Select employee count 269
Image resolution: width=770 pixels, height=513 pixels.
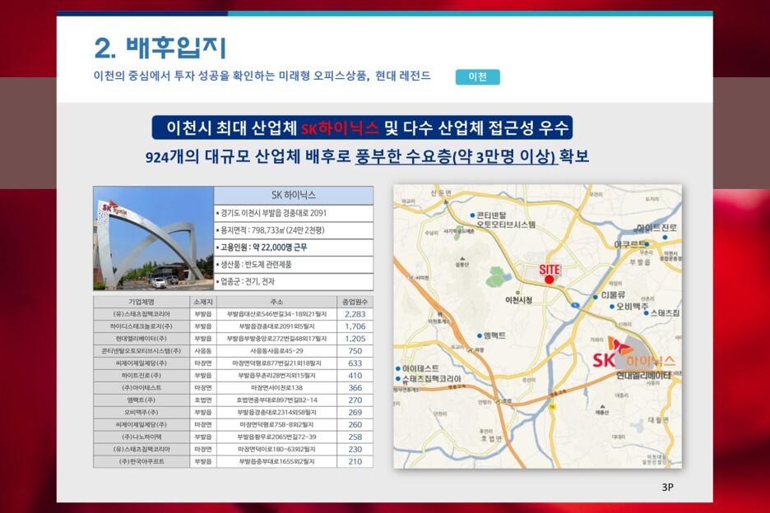[355, 413]
